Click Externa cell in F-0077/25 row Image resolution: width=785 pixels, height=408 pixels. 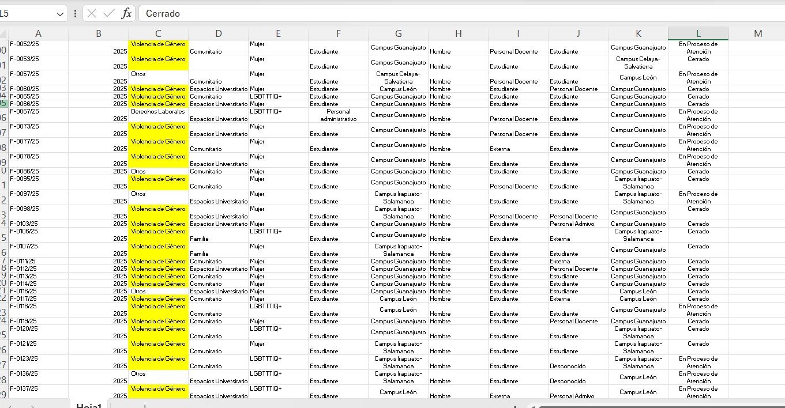[x=518, y=145]
